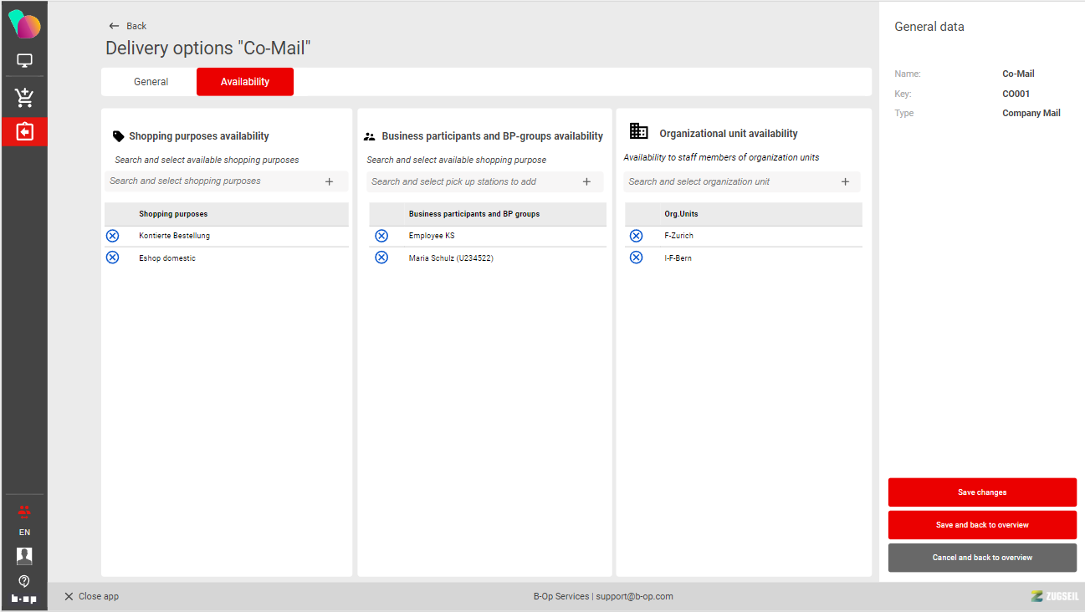Open the help question mark icon
This screenshot has width=1085, height=612.
24,580
